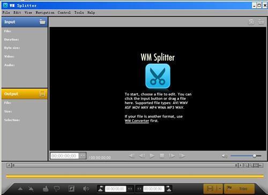Open the Tools menu
The height and width of the screenshot is (195, 268).
79,12
